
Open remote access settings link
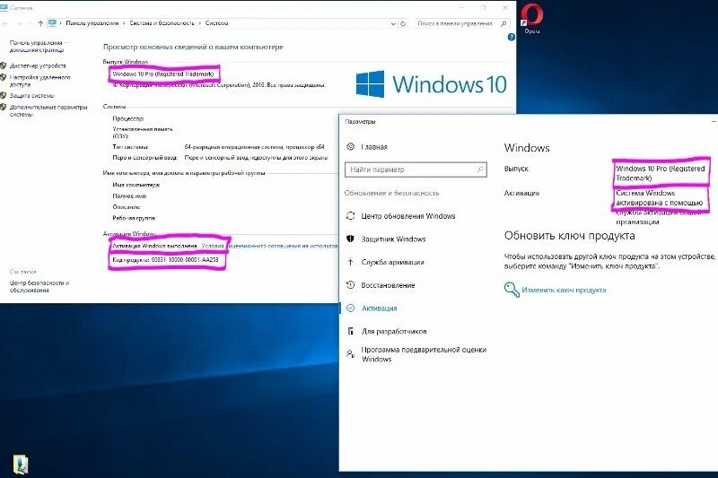click(39, 81)
